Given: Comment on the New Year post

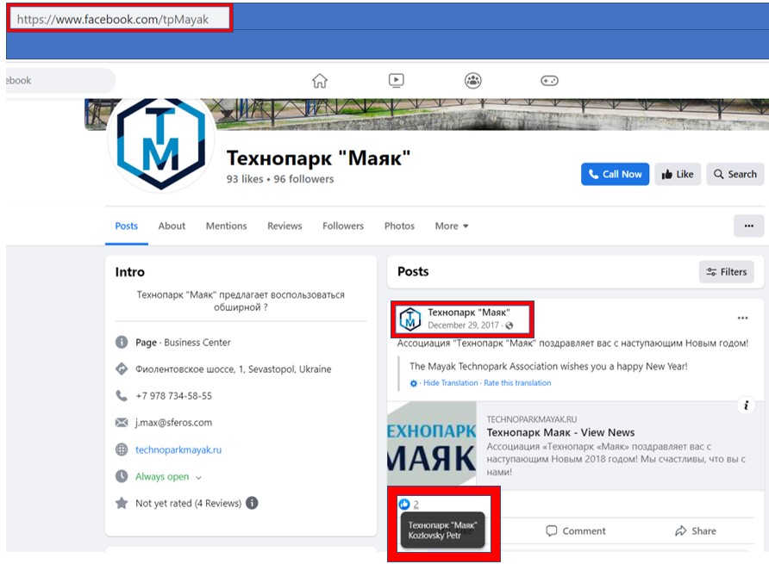Looking at the screenshot, I should coord(576,530).
